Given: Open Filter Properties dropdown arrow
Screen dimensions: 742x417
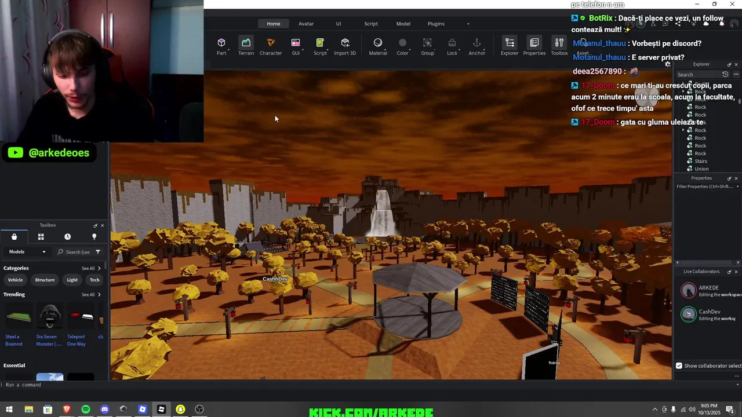Looking at the screenshot, I should pos(737,186).
